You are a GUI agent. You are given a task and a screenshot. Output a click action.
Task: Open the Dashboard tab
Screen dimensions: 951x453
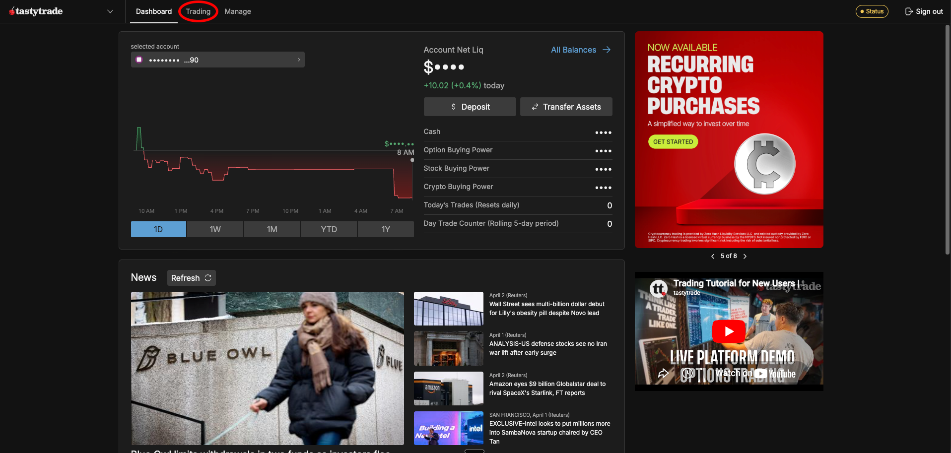click(x=154, y=11)
